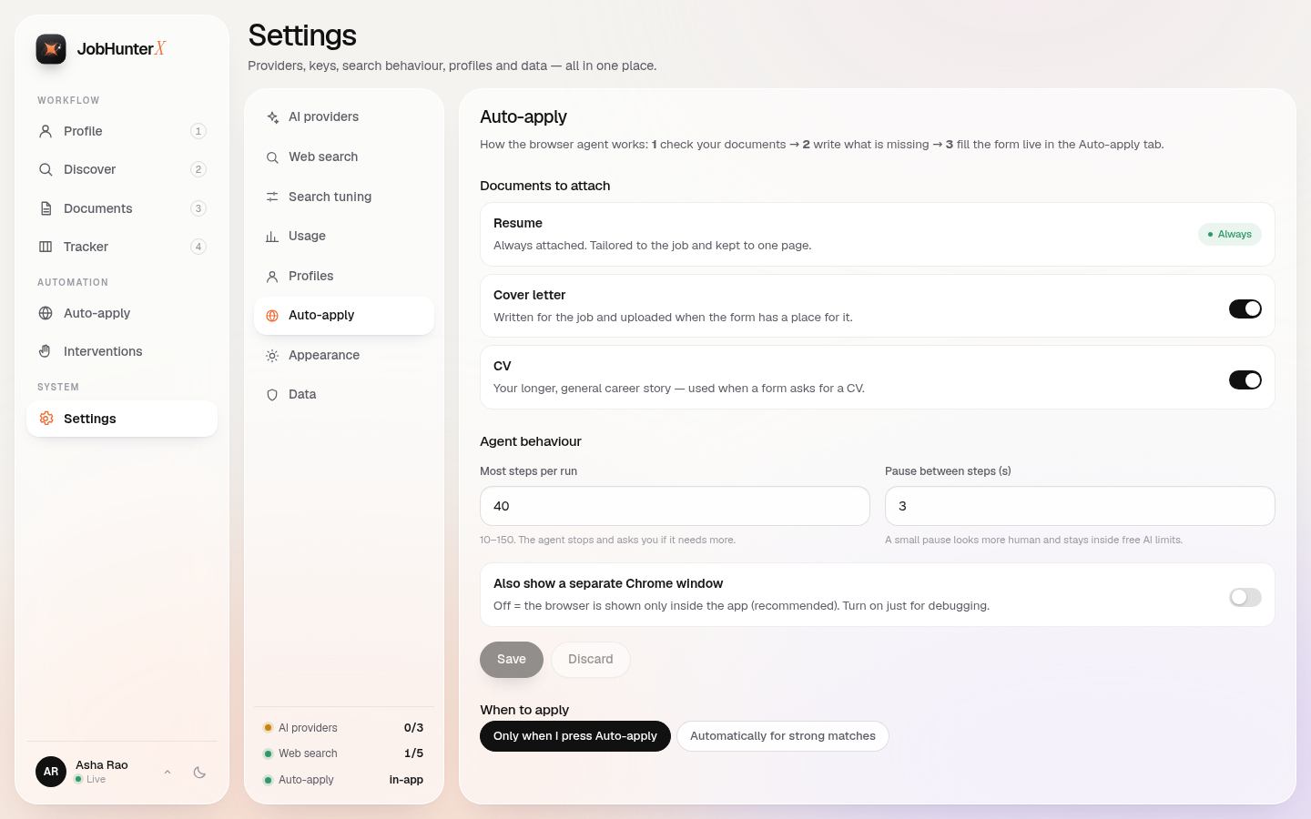Click the AI providers 0/3 status row
Screen dimensions: 1311x819
(344, 728)
